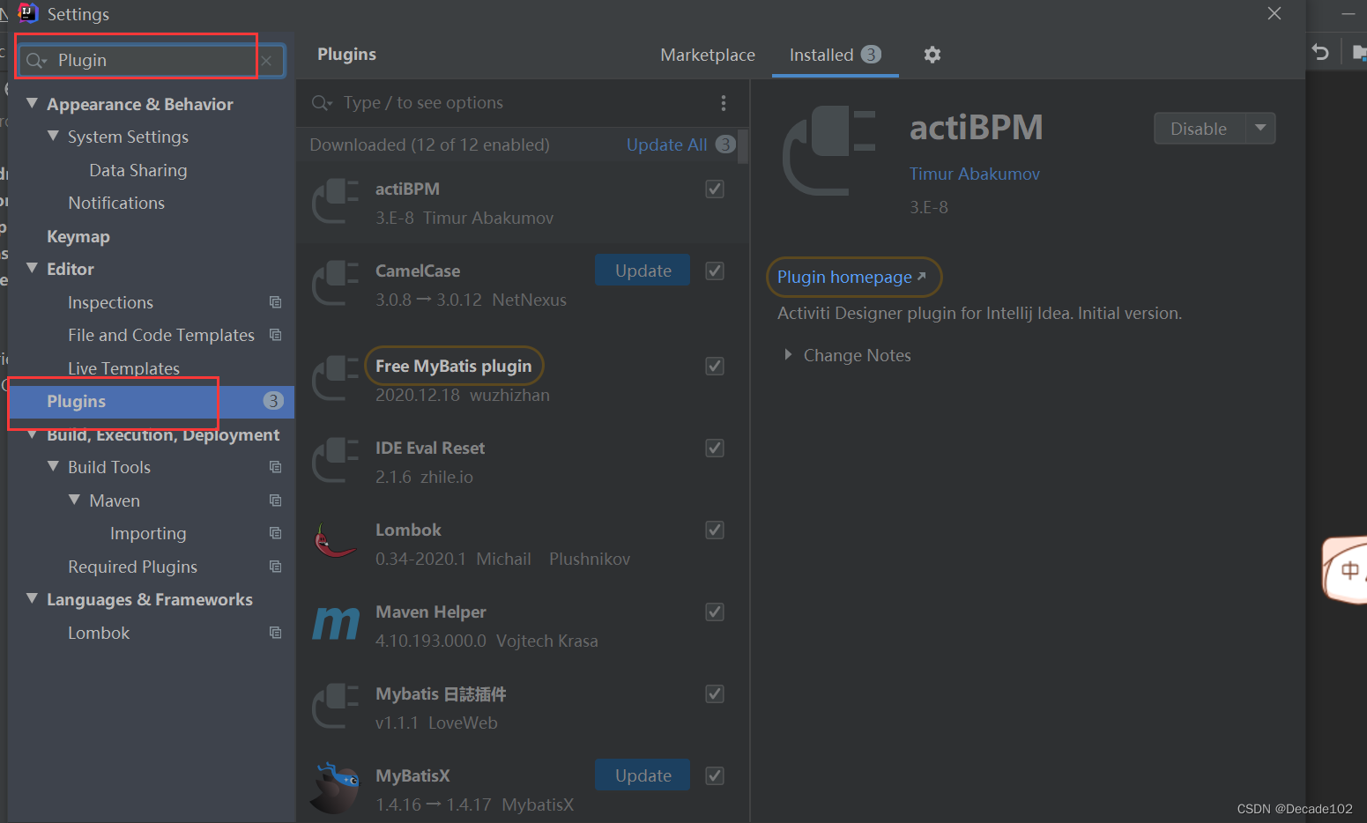The height and width of the screenshot is (823, 1367).
Task: Open Required Plugins settings
Action: tap(132, 567)
